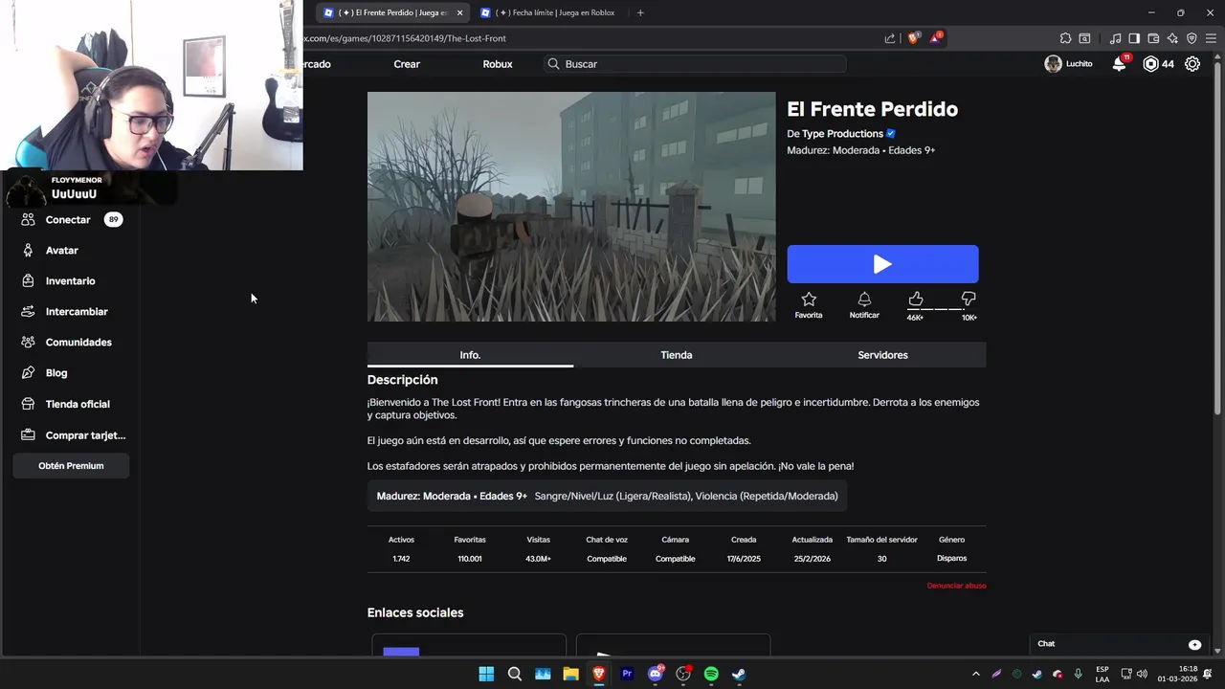This screenshot has height=689, width=1225.
Task: Click the Notificar bell icon
Action: coord(864,300)
